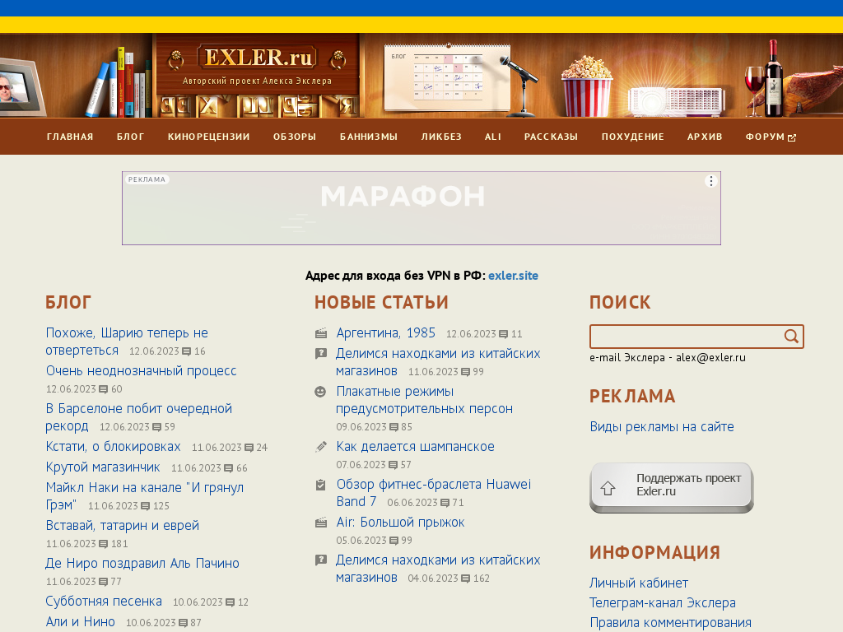Open Телеграм-канал Экслера link
843x632 pixels.
click(x=663, y=603)
